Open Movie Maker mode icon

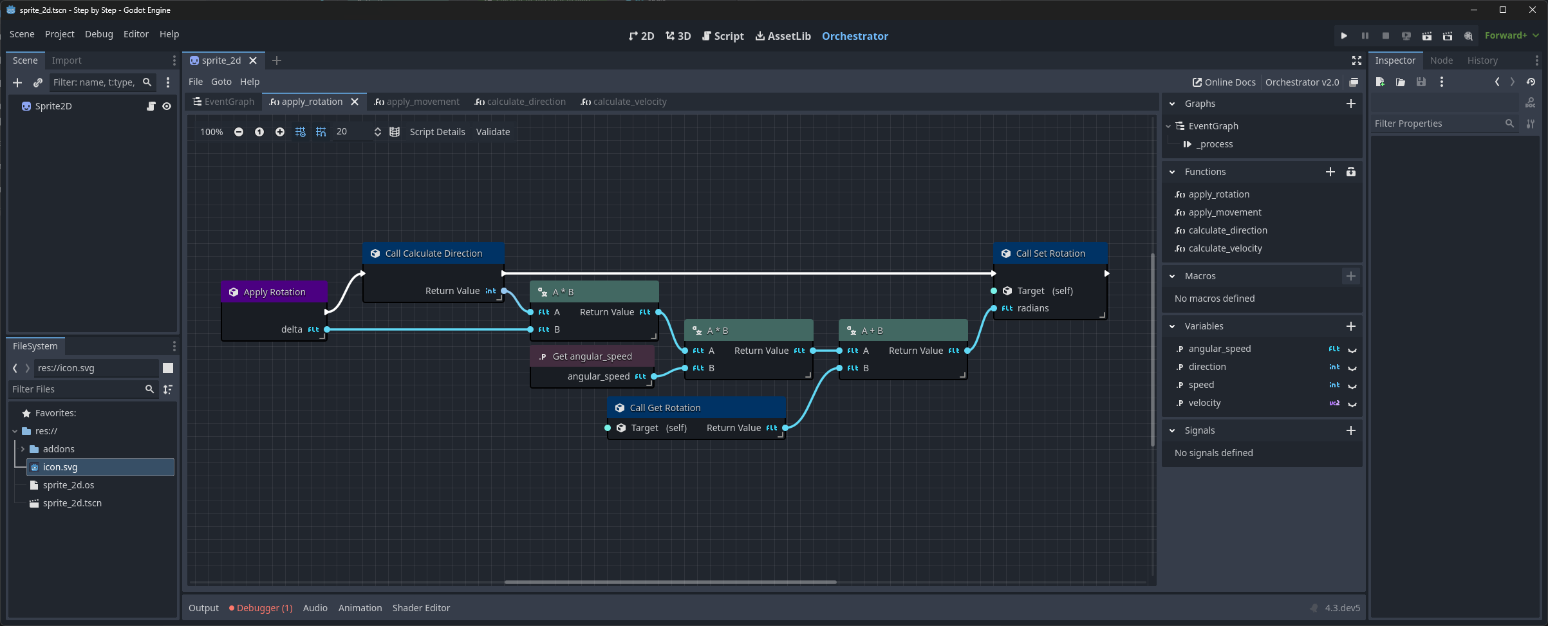pyautogui.click(x=1468, y=36)
